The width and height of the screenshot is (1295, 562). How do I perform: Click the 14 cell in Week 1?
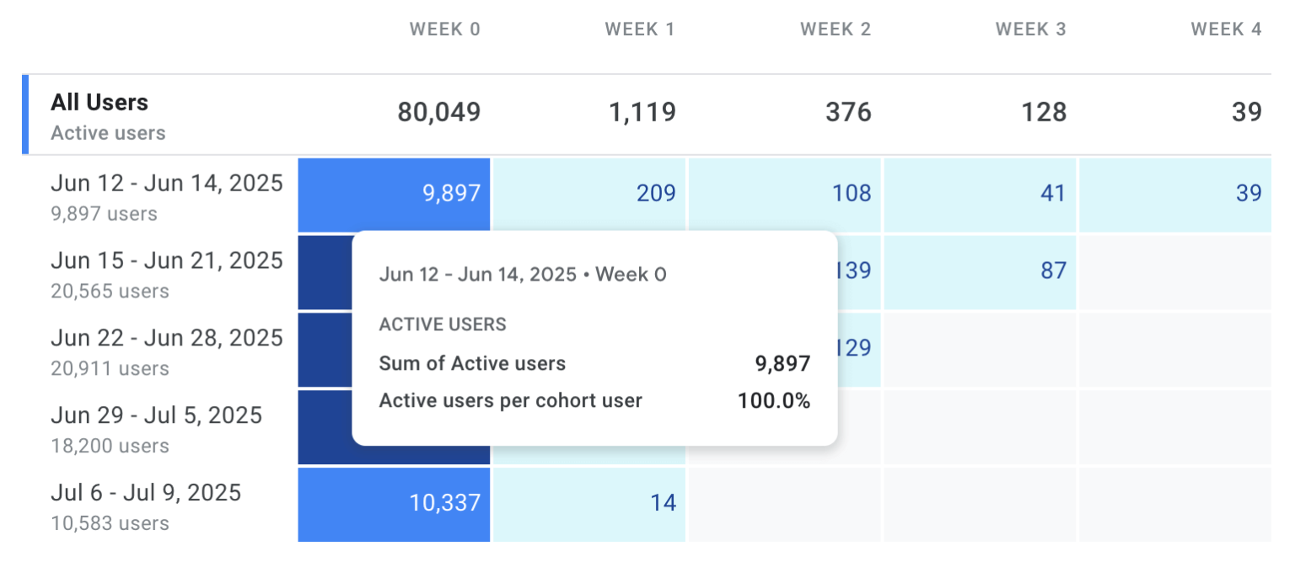point(589,503)
